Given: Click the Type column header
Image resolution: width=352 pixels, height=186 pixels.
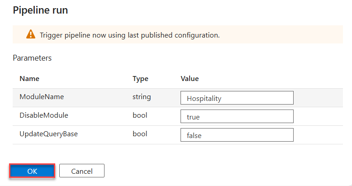Looking at the screenshot, I should 140,79.
